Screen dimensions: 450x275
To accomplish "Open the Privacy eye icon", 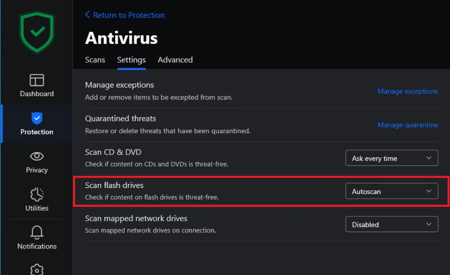I will click(37, 156).
